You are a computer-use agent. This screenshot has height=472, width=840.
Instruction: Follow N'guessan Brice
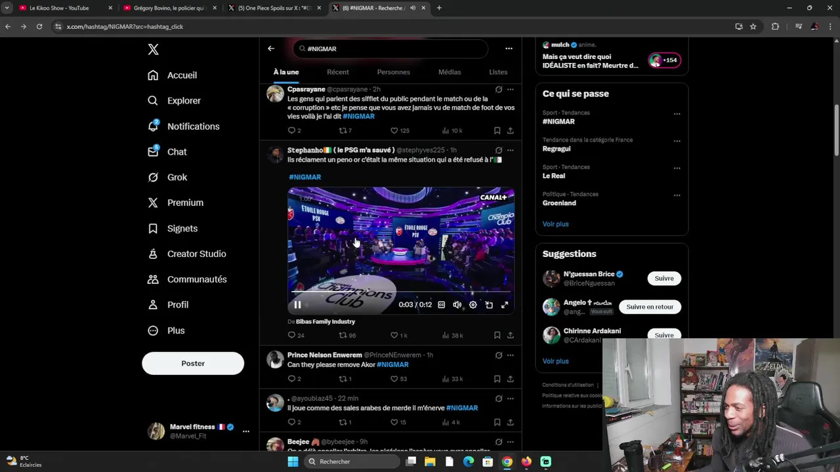(x=664, y=279)
